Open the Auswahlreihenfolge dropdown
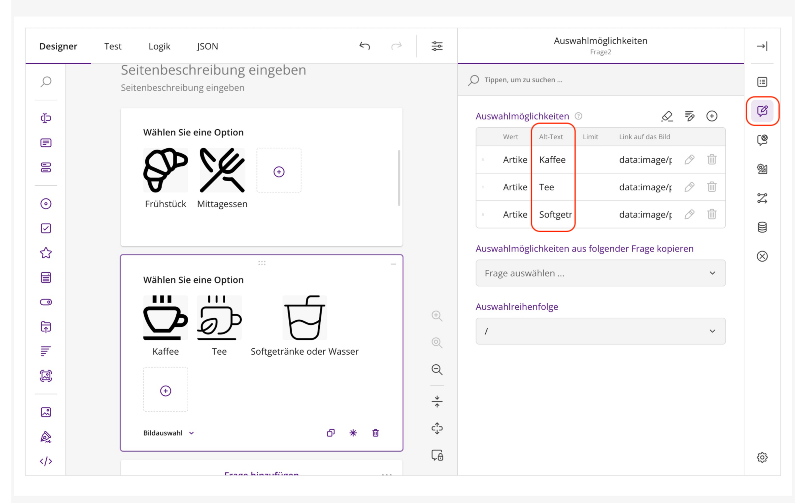Image resolution: width=806 pixels, height=503 pixels. (x=600, y=331)
